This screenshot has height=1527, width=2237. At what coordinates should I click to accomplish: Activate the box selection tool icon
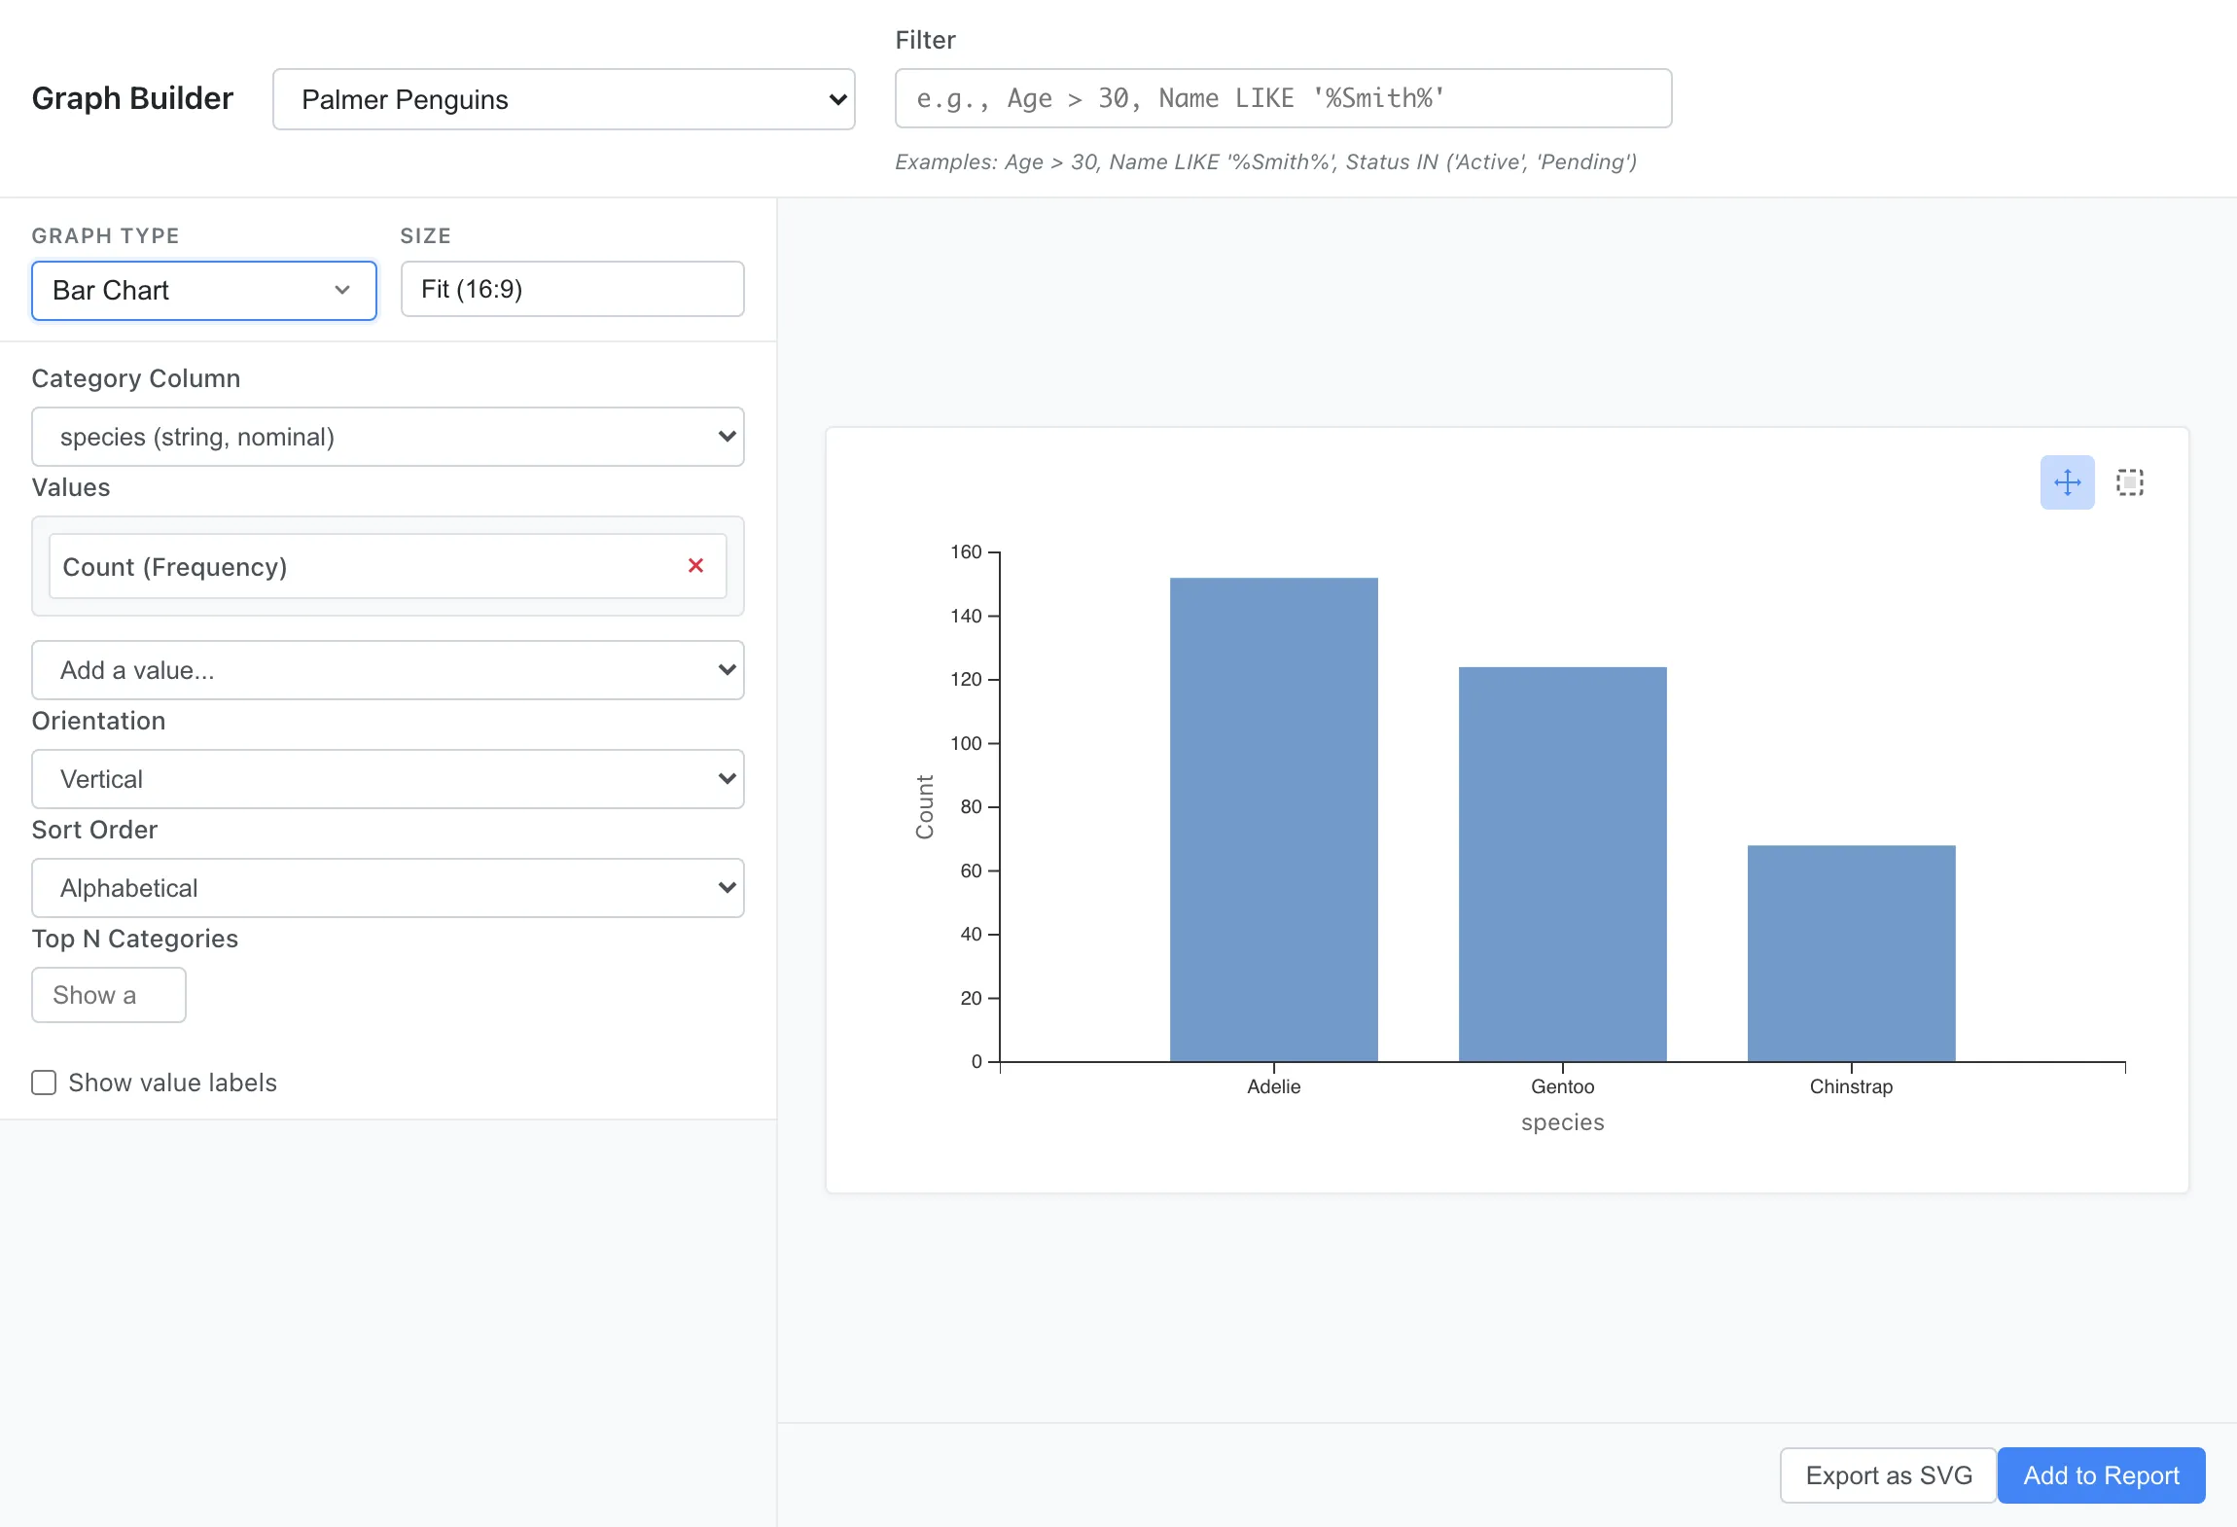pyautogui.click(x=2129, y=482)
